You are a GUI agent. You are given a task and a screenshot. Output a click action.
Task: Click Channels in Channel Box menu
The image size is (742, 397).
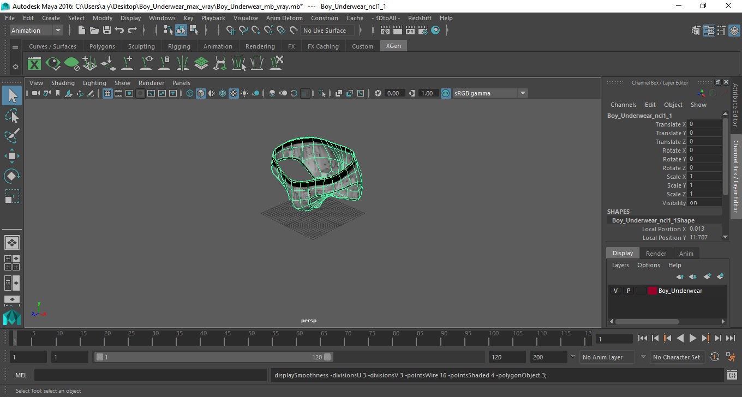click(623, 105)
